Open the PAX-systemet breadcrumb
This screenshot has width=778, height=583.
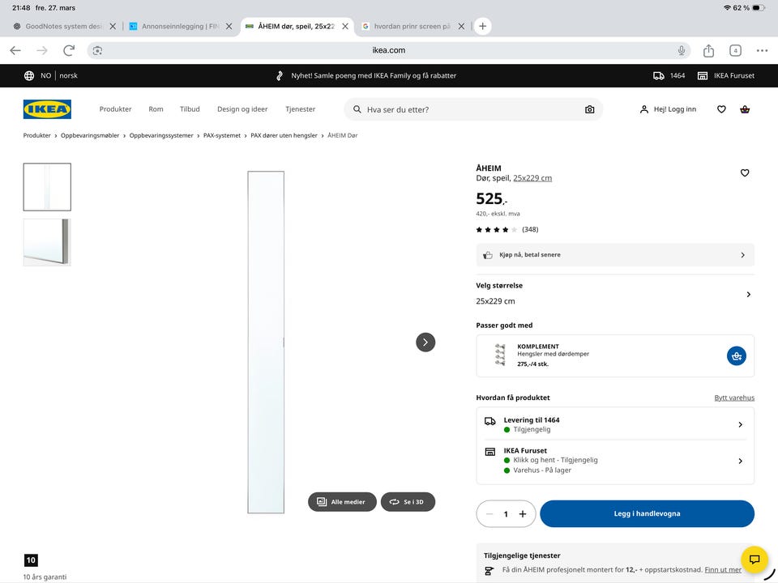pos(222,135)
